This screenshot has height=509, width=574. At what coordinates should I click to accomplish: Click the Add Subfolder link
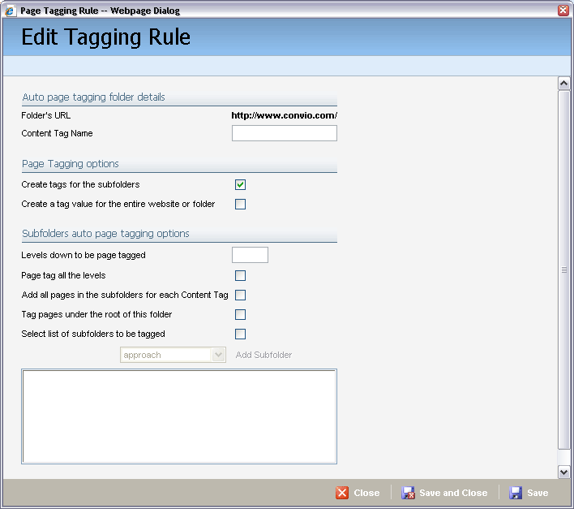[263, 355]
